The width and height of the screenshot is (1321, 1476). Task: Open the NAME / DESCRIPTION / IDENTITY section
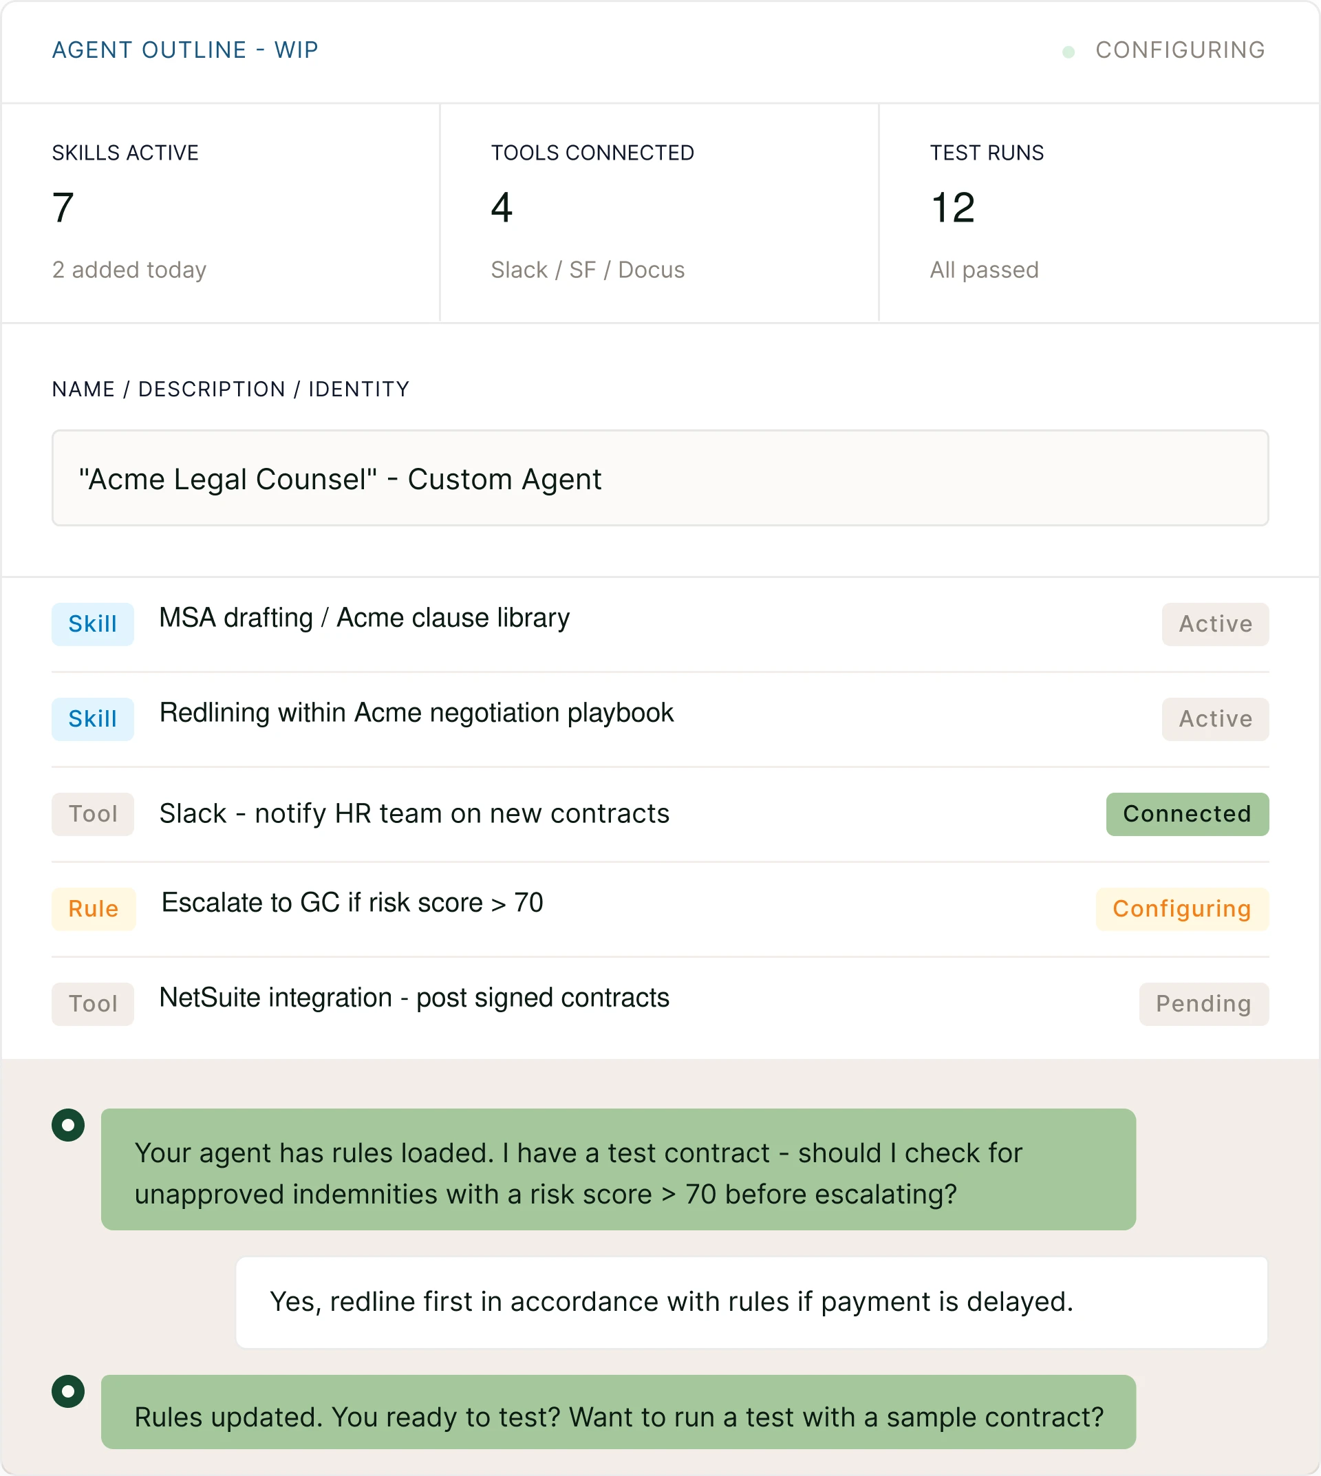click(230, 389)
